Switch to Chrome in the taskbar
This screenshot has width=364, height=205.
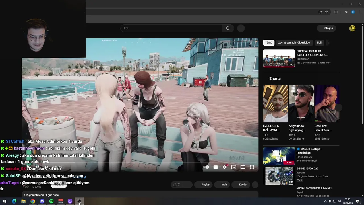33,201
